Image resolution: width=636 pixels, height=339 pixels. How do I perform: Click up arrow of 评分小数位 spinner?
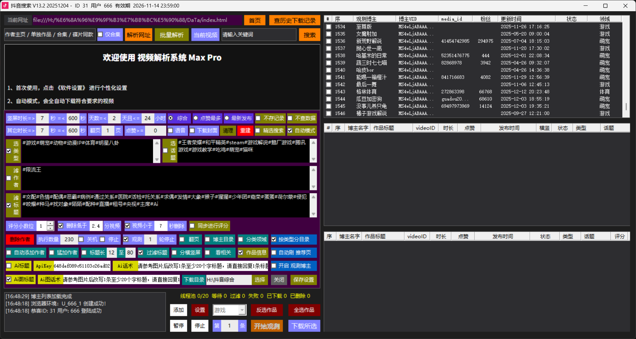(x=50, y=223)
